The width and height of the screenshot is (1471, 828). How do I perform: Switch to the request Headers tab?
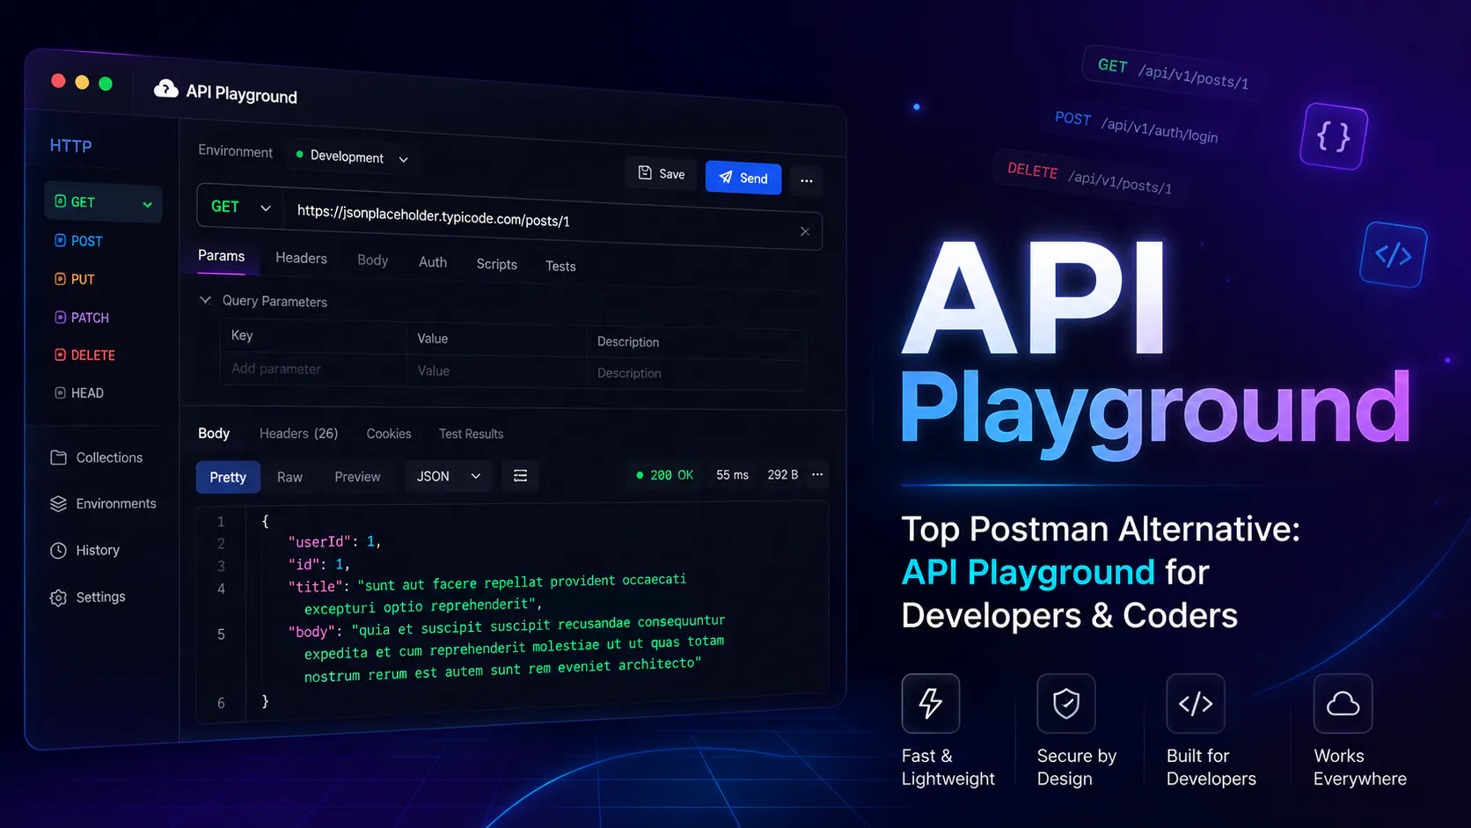point(301,258)
